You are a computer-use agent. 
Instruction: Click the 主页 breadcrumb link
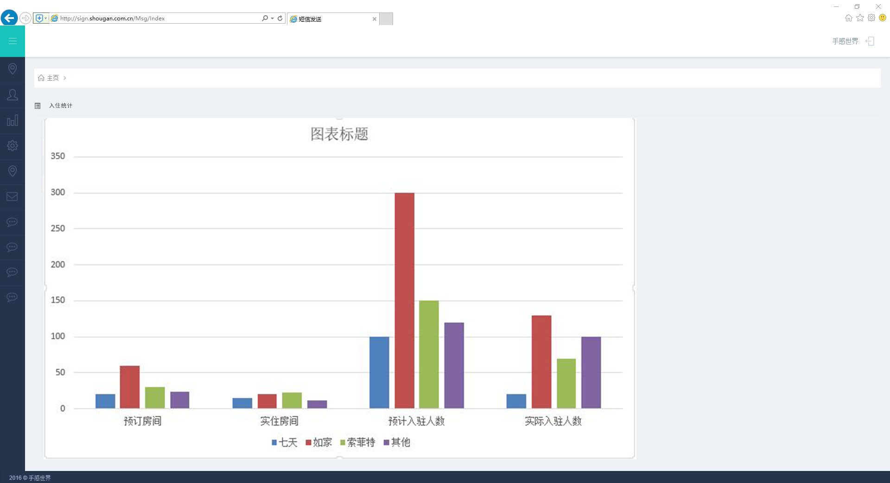coord(53,78)
